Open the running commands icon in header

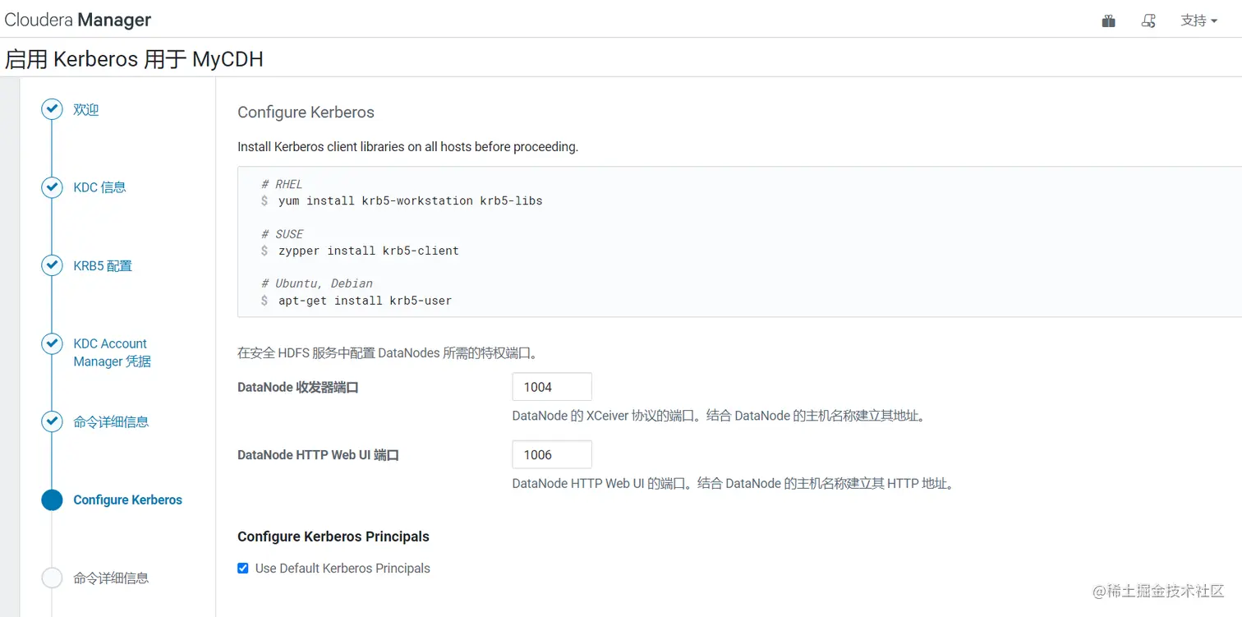[x=1149, y=21]
